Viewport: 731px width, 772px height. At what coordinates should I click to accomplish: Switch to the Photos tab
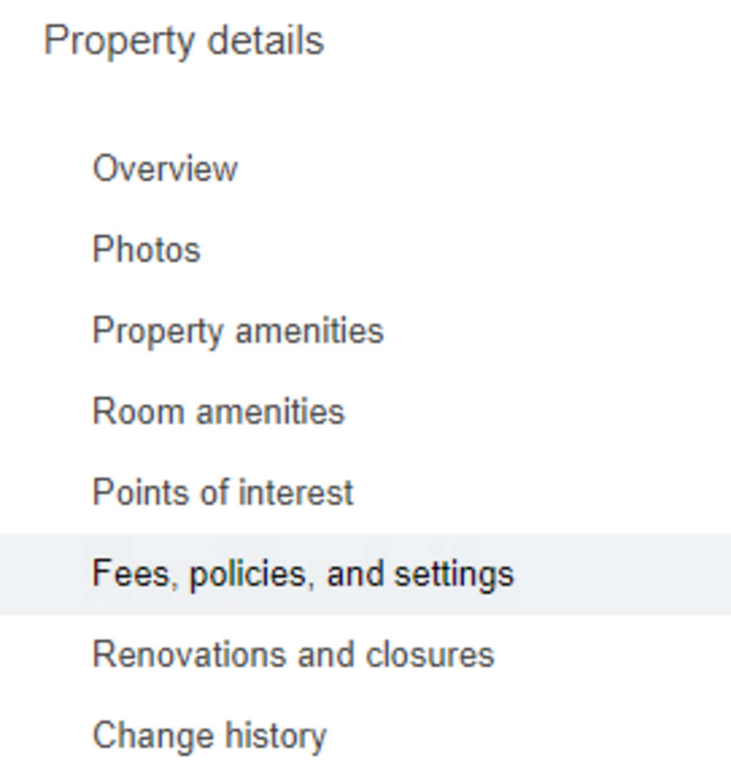click(146, 250)
